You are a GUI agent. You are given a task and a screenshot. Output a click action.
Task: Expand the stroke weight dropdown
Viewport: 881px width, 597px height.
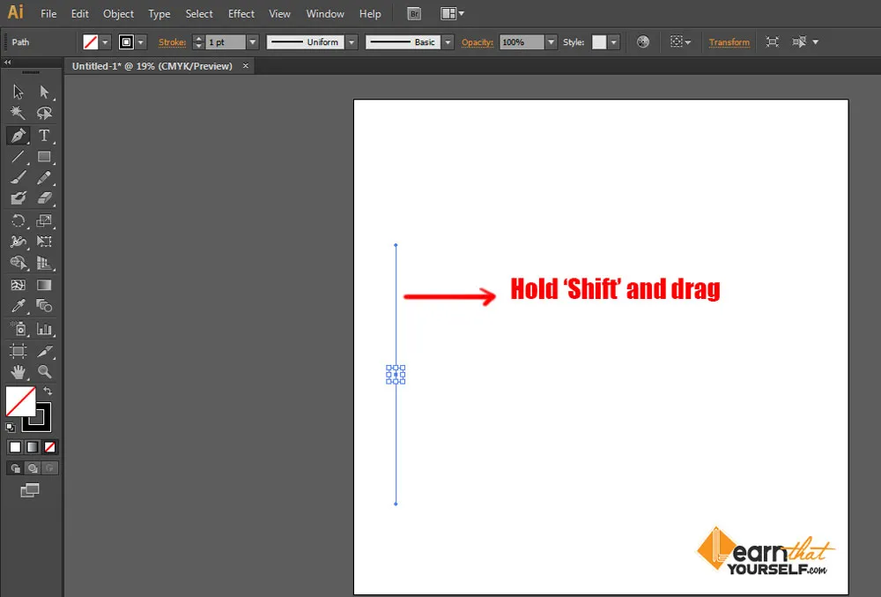252,41
